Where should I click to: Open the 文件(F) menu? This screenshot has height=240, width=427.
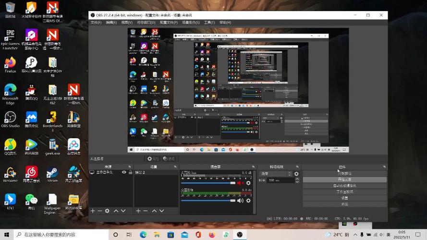[96, 22]
